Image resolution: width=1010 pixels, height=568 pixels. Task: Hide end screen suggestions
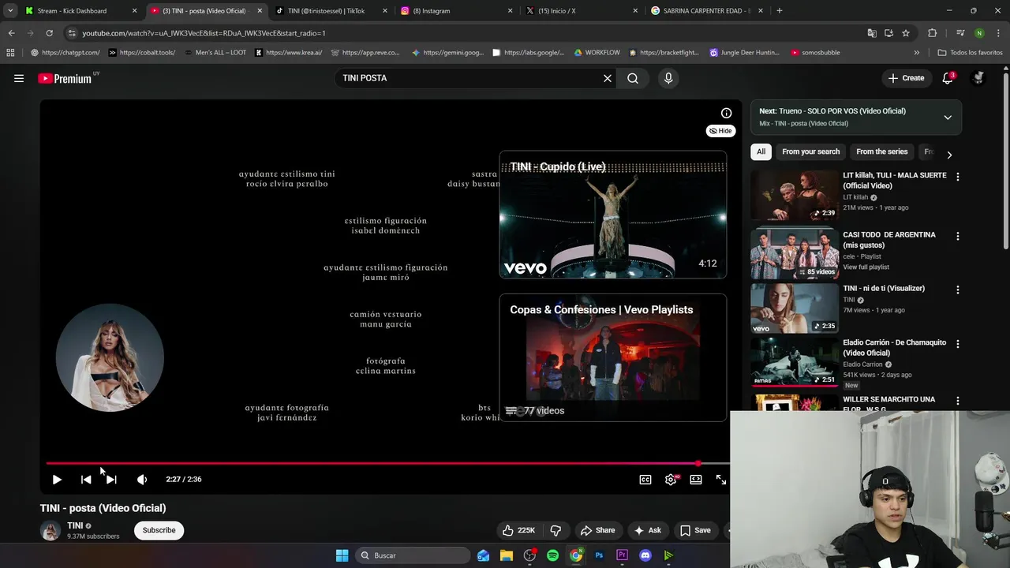720,131
